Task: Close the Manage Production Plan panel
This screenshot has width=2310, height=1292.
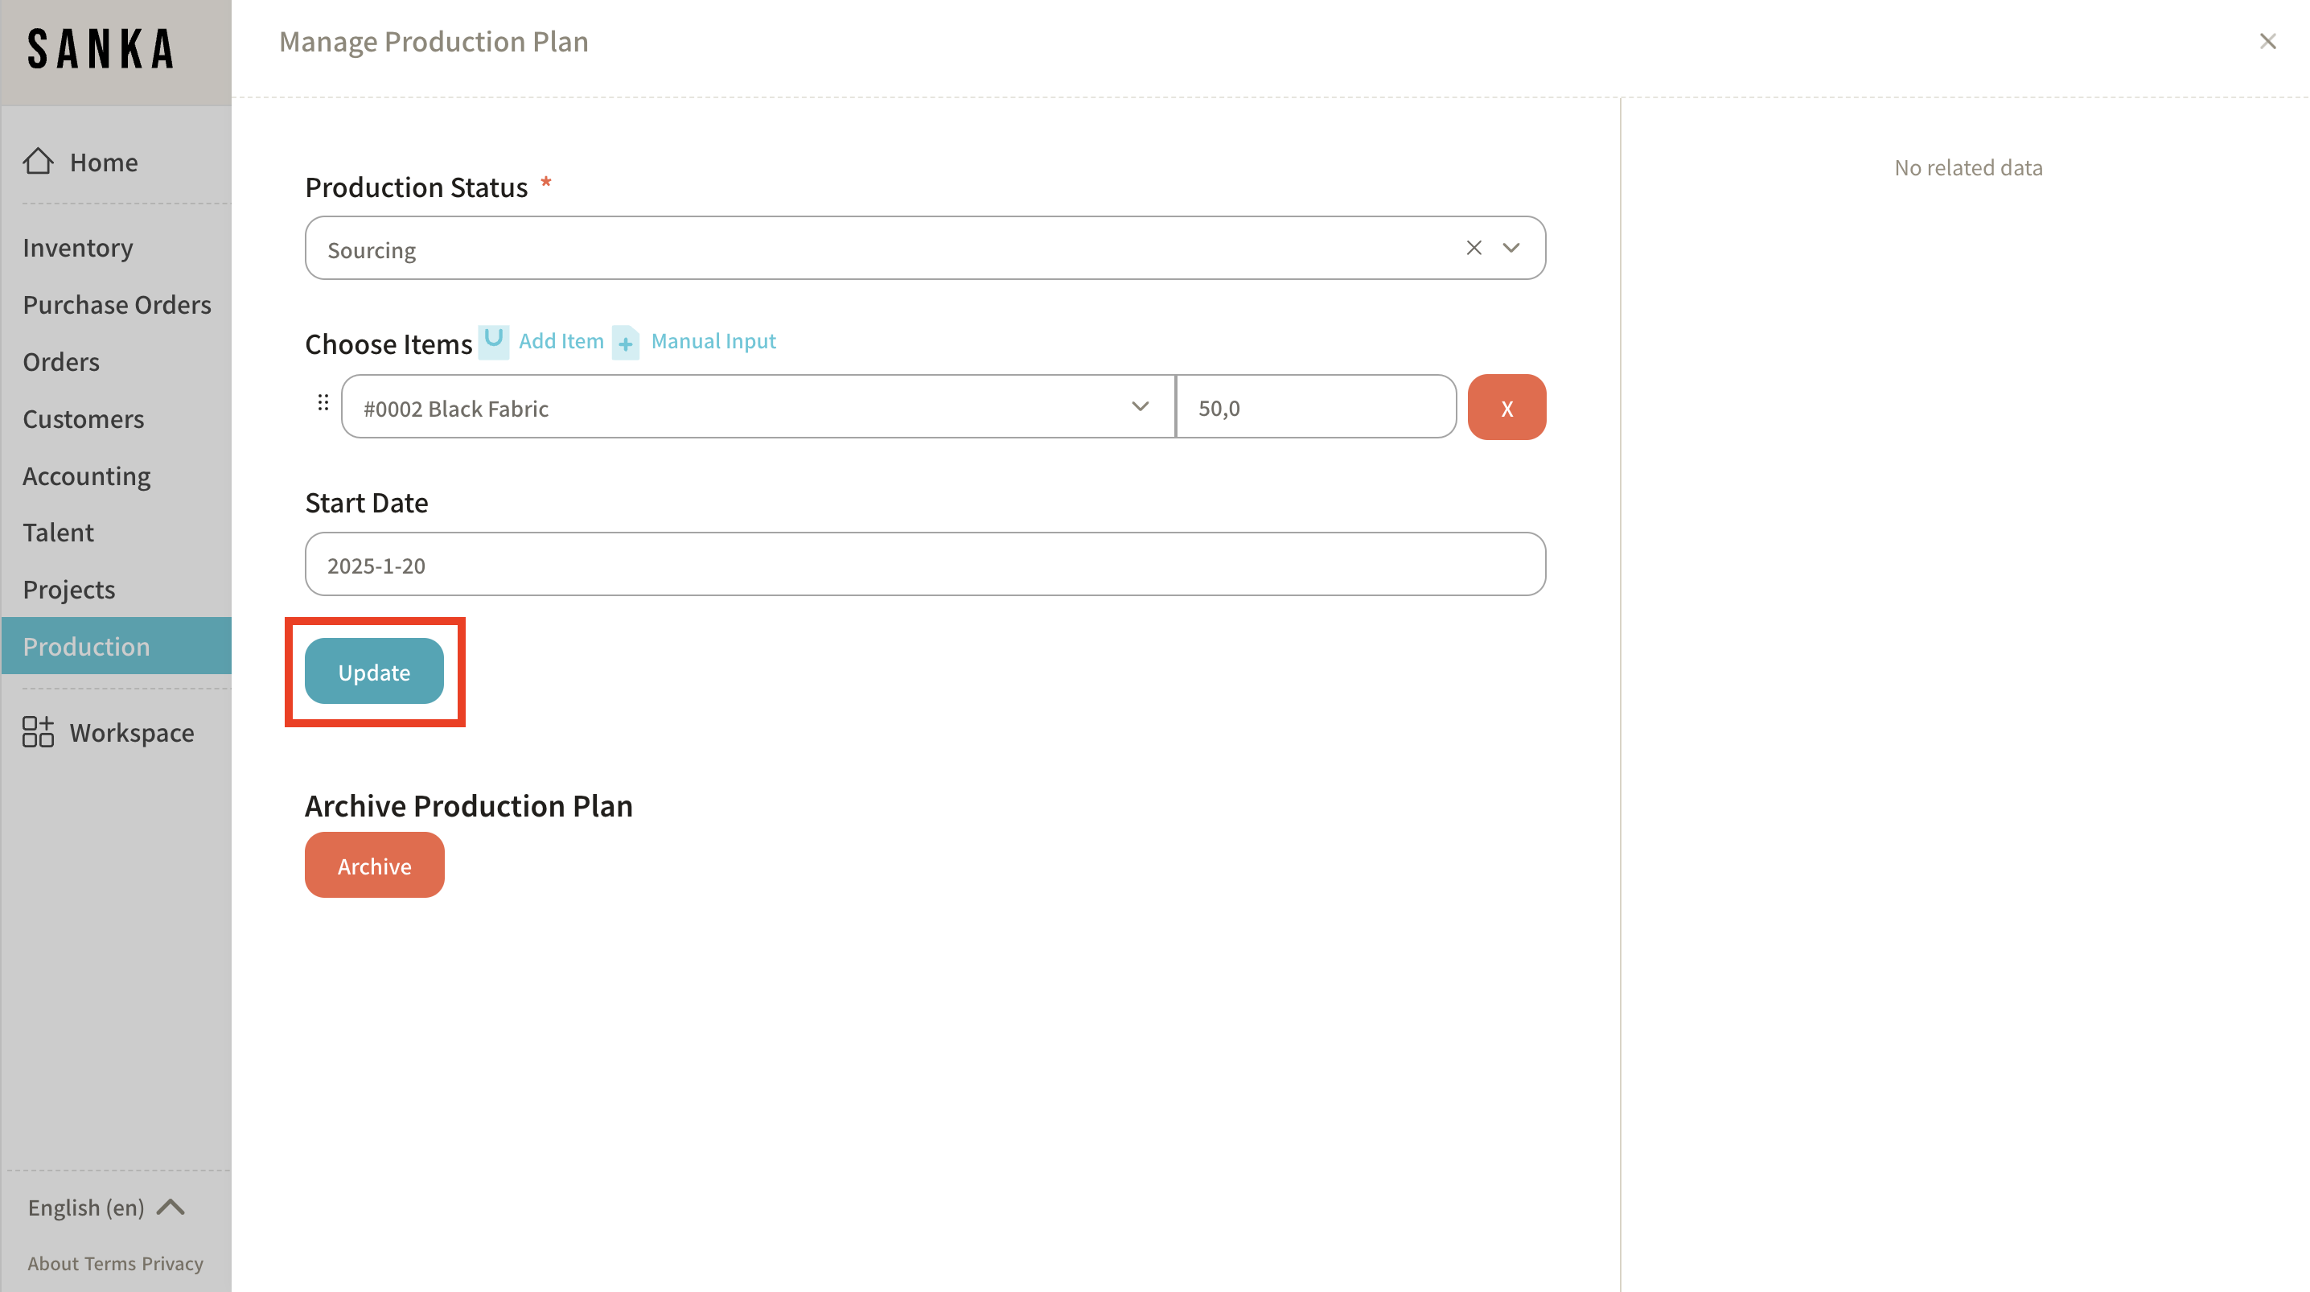Action: click(2267, 41)
